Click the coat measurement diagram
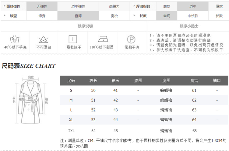This screenshot has width=229, height=151. pyautogui.click(x=30, y=100)
